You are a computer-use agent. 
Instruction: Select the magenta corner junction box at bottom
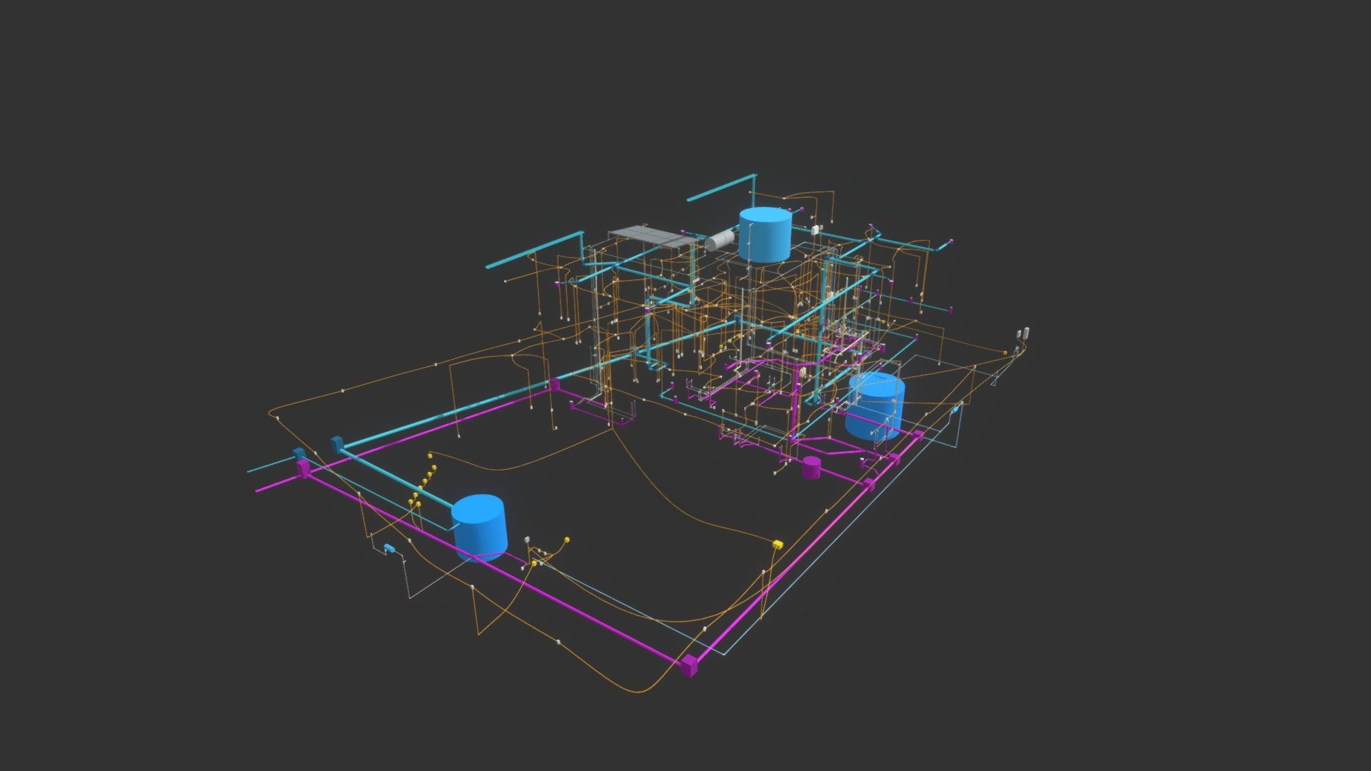pos(689,665)
